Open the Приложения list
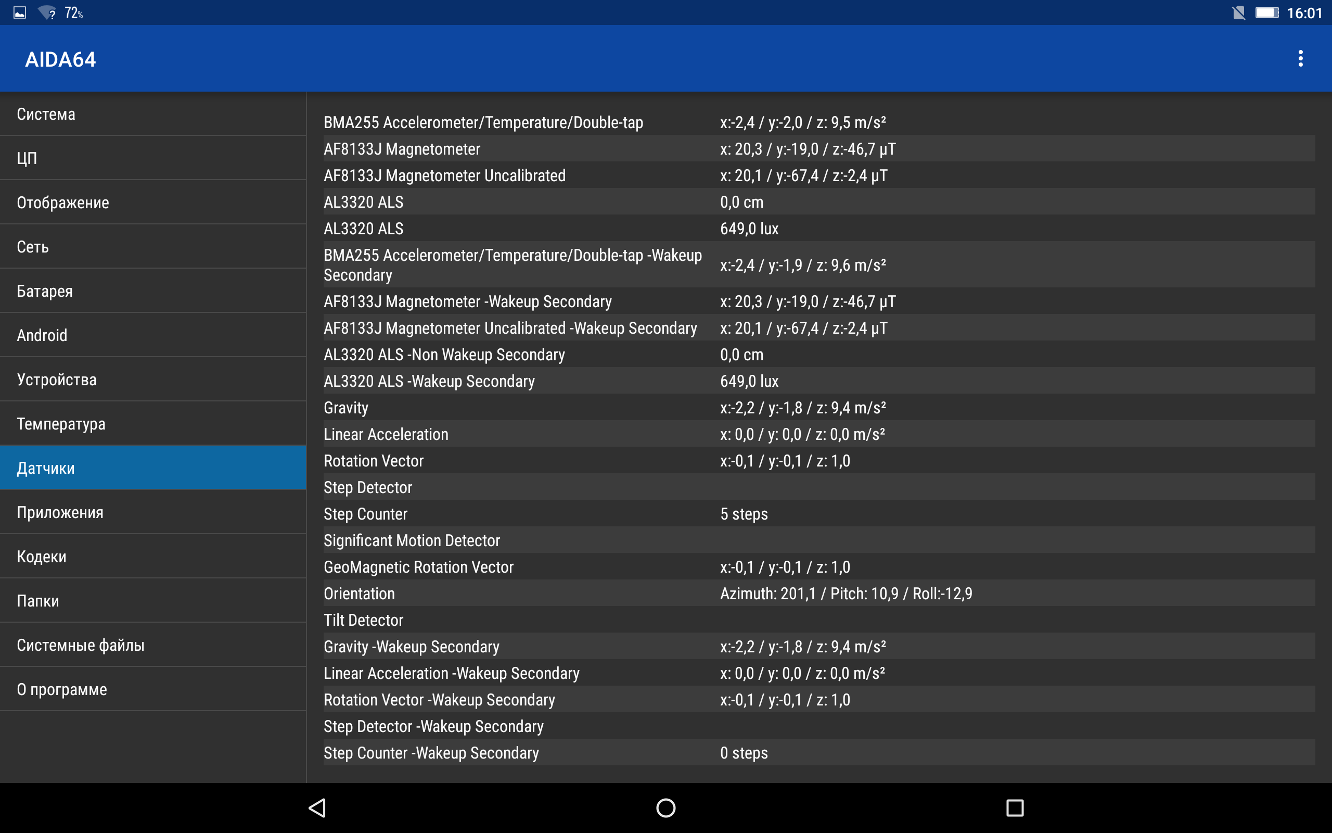 pyautogui.click(x=153, y=512)
